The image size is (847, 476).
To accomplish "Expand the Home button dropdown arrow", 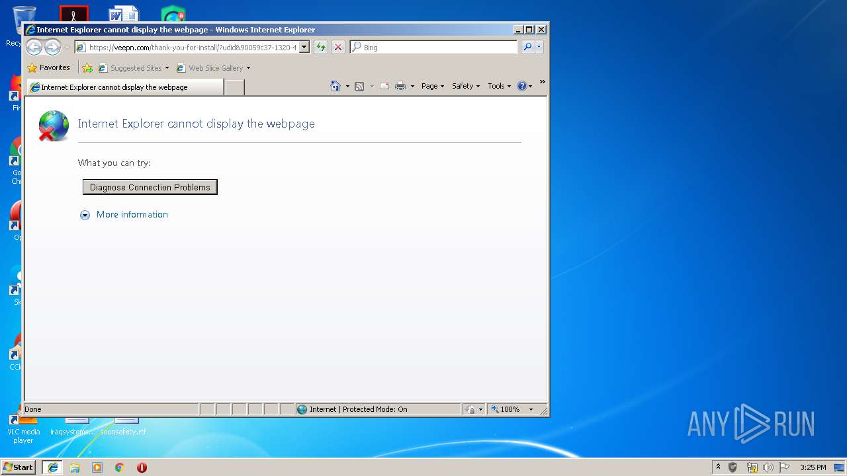I will (x=347, y=86).
